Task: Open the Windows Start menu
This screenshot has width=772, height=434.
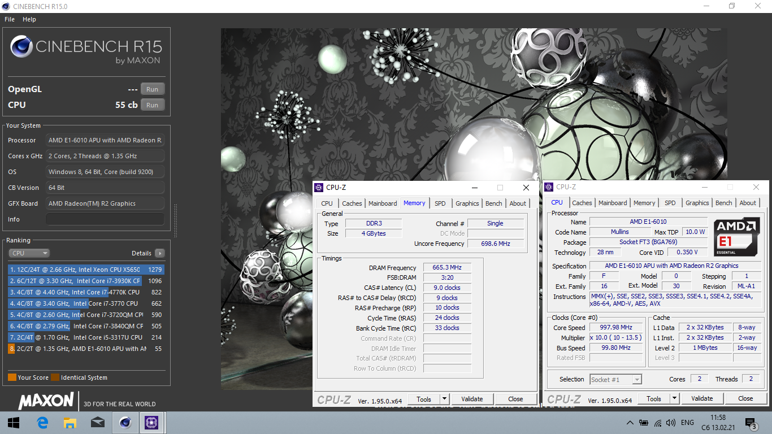Action: pyautogui.click(x=14, y=422)
